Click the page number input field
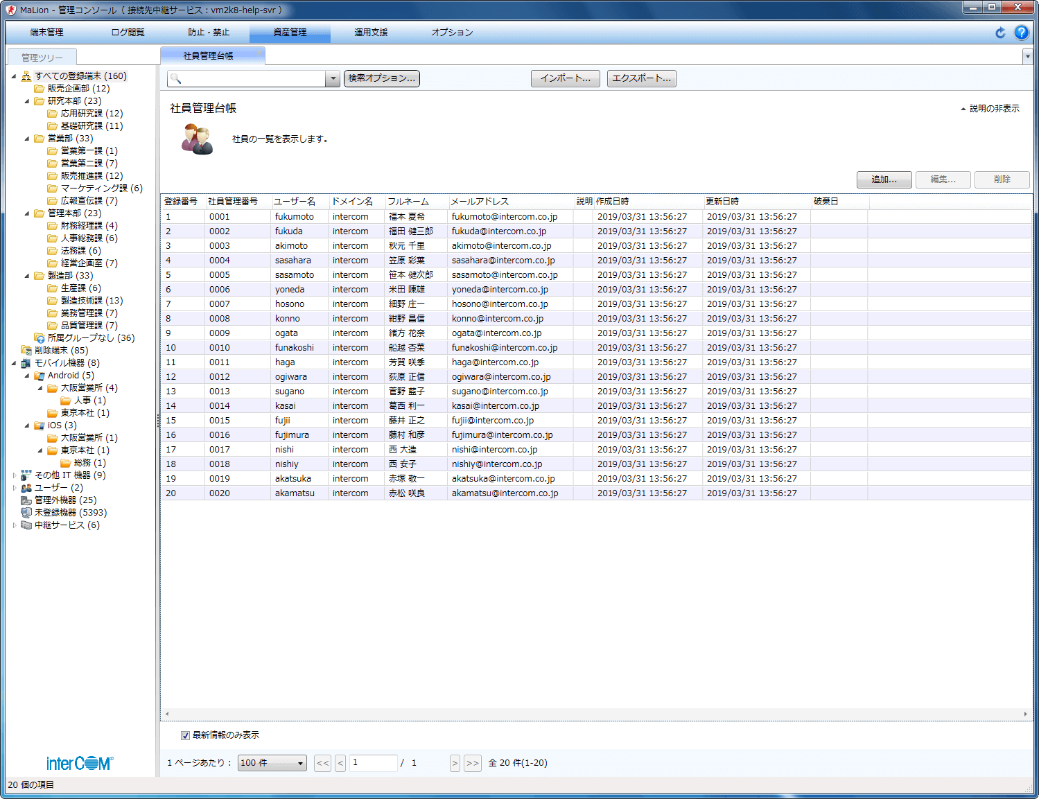 click(x=373, y=763)
